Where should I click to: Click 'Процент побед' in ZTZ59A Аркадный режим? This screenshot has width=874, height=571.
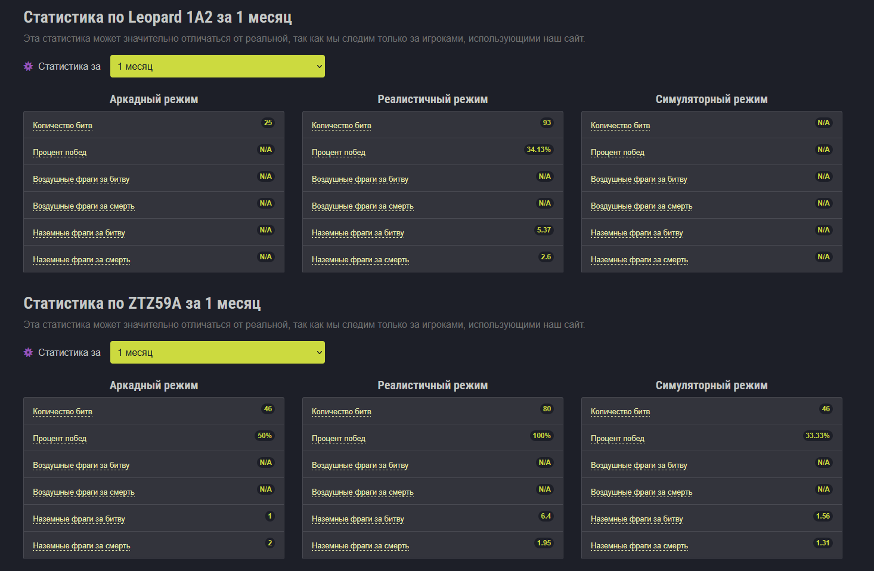pos(60,438)
